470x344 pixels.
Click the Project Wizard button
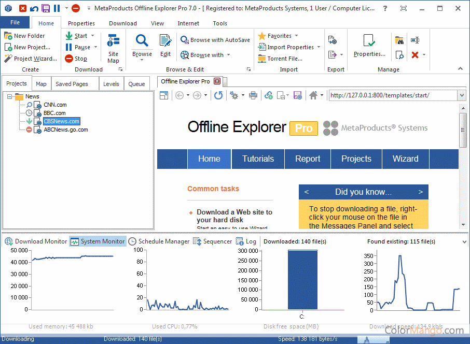(x=30, y=59)
